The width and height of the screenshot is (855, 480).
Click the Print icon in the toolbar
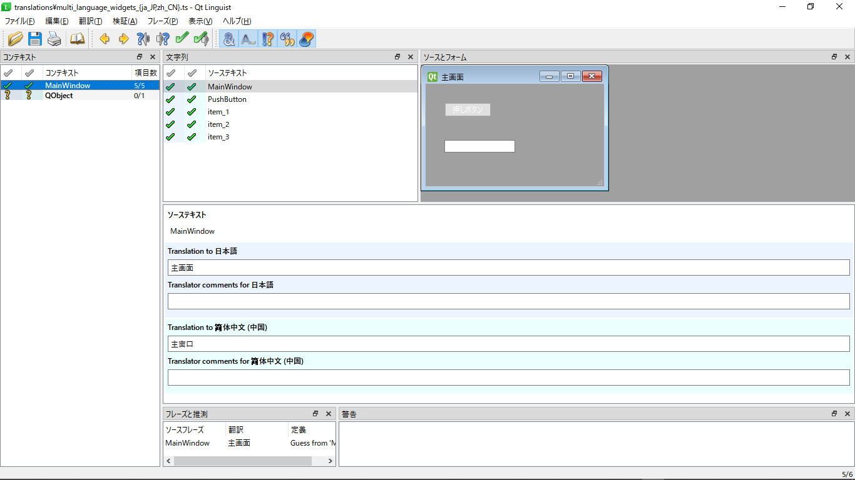pyautogui.click(x=55, y=39)
